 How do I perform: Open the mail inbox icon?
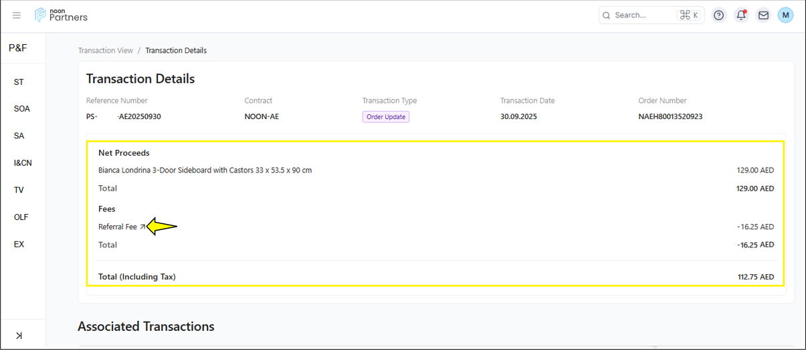[763, 15]
